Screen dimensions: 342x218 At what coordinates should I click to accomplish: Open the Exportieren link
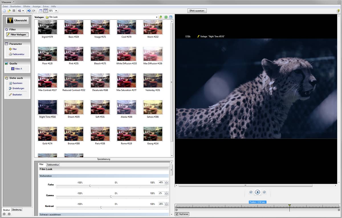(17, 83)
